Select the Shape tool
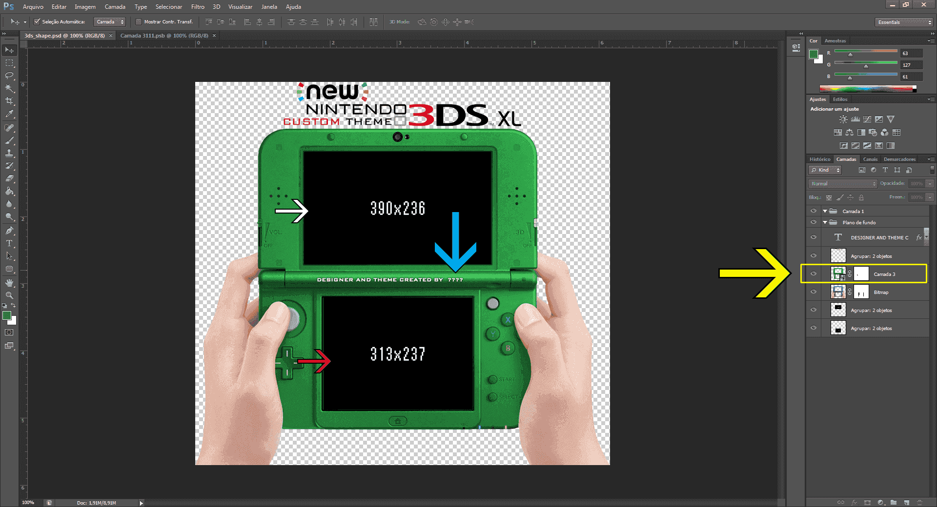 pos(9,269)
